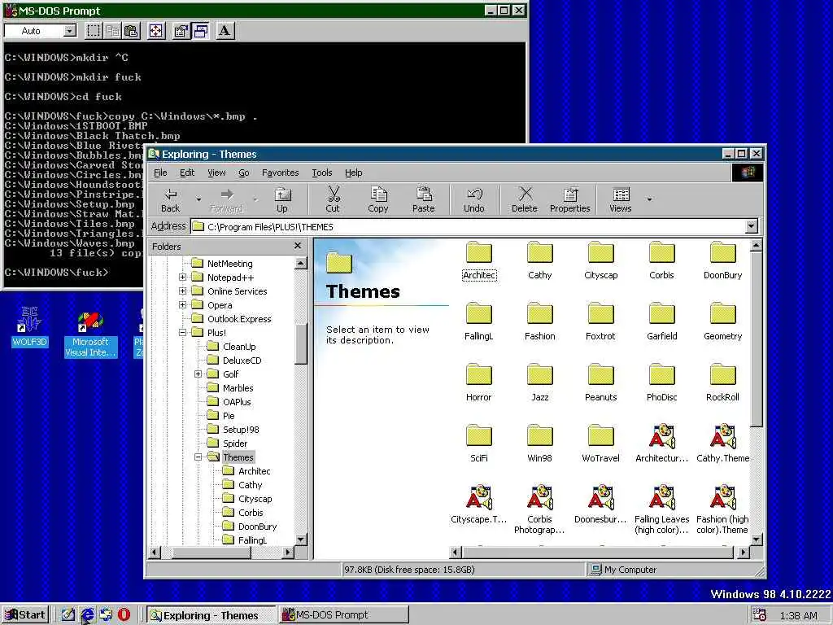Image resolution: width=833 pixels, height=625 pixels.
Task: Click the Paste toolbar icon in Explorer
Action: [x=423, y=200]
